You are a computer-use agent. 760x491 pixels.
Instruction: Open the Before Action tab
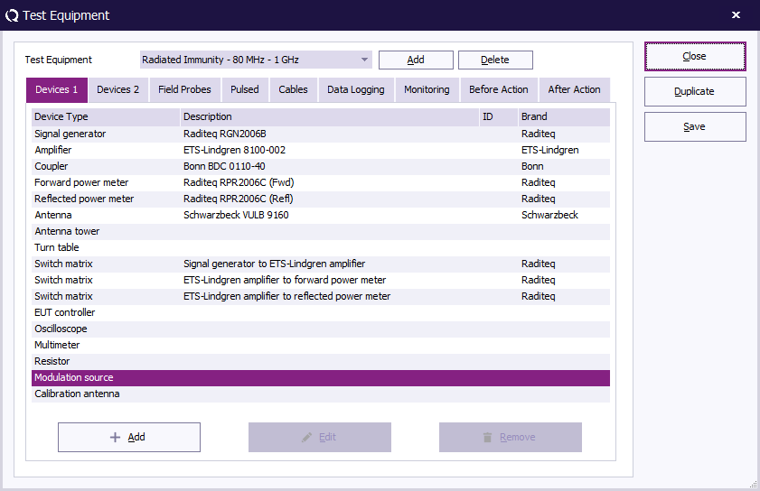[499, 89]
